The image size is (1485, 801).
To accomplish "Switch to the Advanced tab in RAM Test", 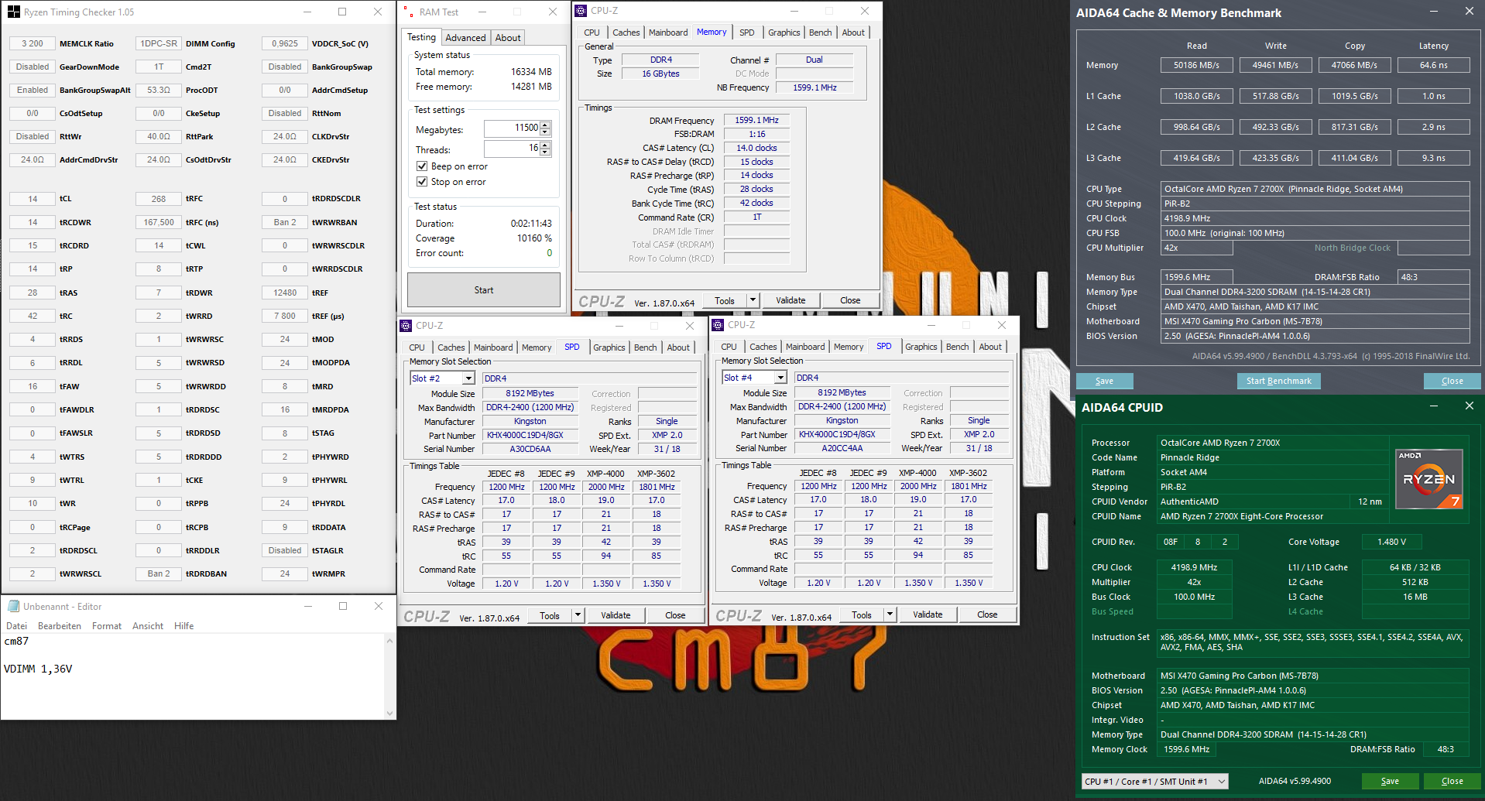I will (x=465, y=38).
